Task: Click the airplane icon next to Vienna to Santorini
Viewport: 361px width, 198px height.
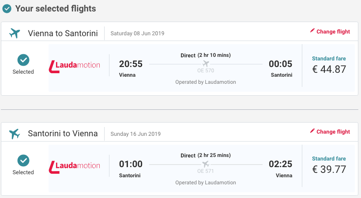Action: pyautogui.click(x=15, y=33)
